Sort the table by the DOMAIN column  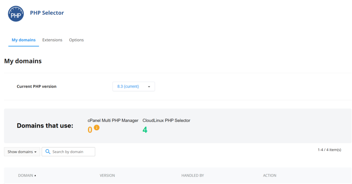point(27,175)
